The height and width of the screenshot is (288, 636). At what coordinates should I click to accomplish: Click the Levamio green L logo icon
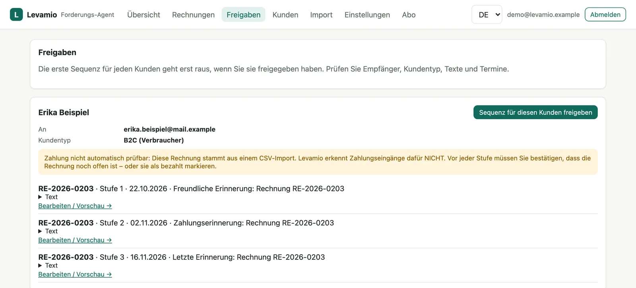pyautogui.click(x=16, y=15)
